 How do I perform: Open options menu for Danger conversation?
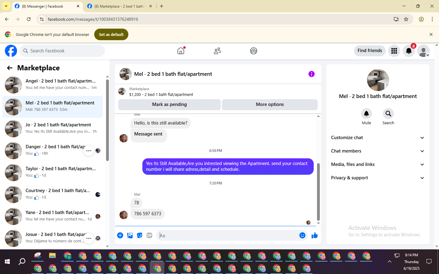click(89, 151)
